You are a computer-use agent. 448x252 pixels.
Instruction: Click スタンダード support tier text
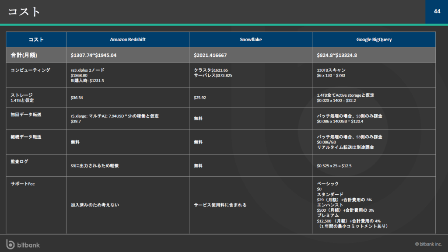(x=330, y=194)
